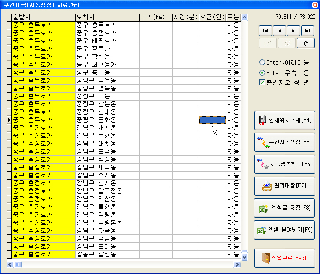This screenshot has width=320, height=274.
Task: Close the 구간요금 자료관리 window
Action: 315,5
